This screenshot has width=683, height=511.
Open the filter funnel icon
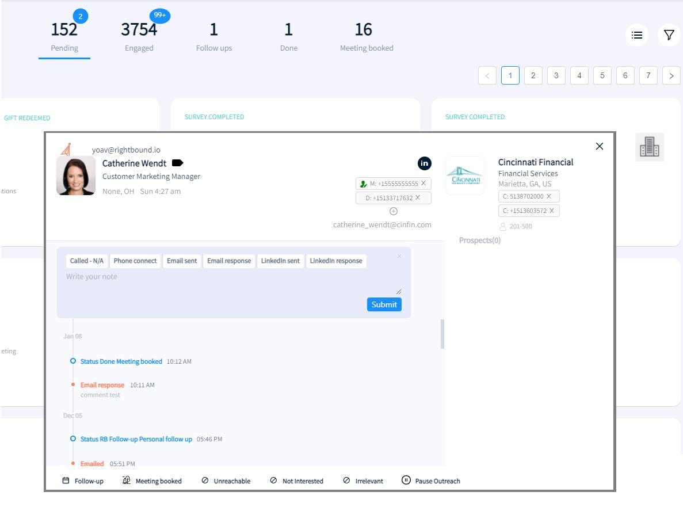669,35
